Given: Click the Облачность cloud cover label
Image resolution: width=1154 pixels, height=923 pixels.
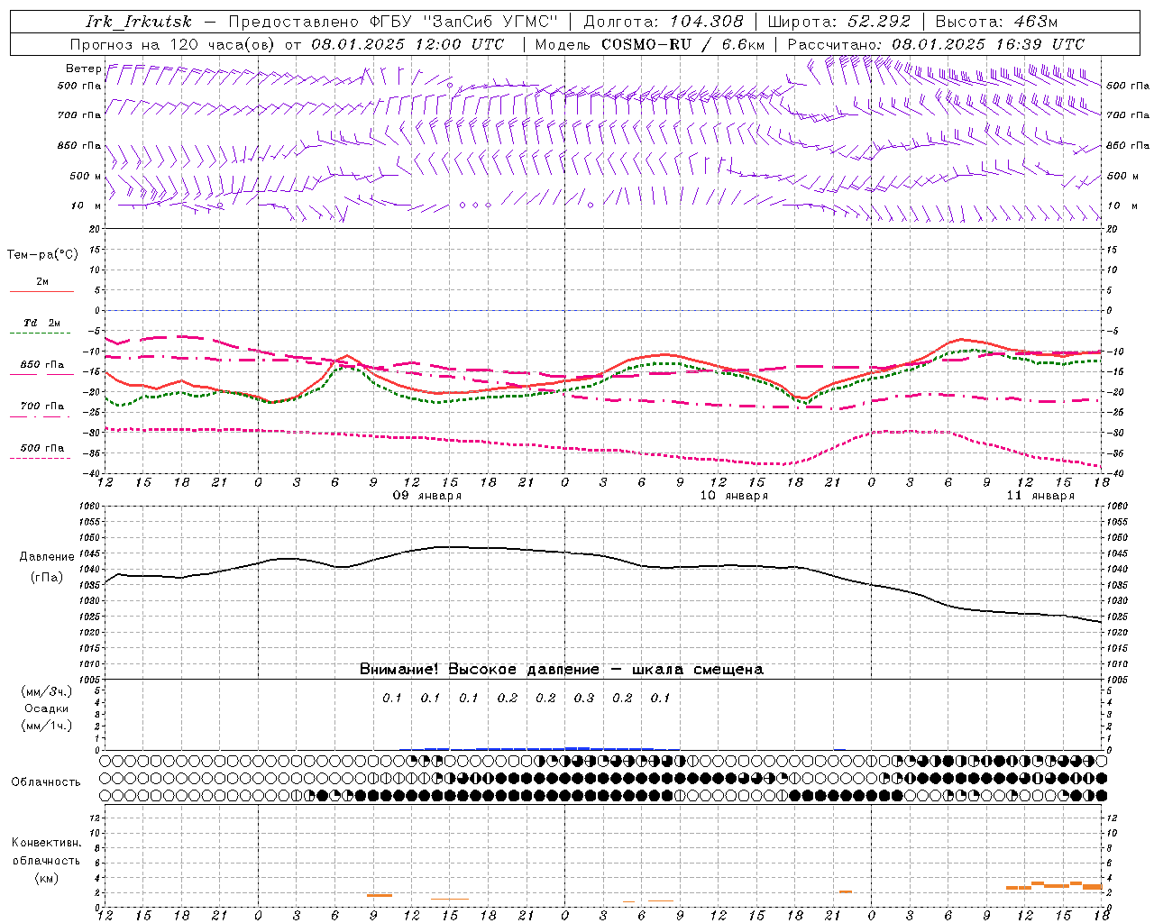Looking at the screenshot, I should point(46,782).
